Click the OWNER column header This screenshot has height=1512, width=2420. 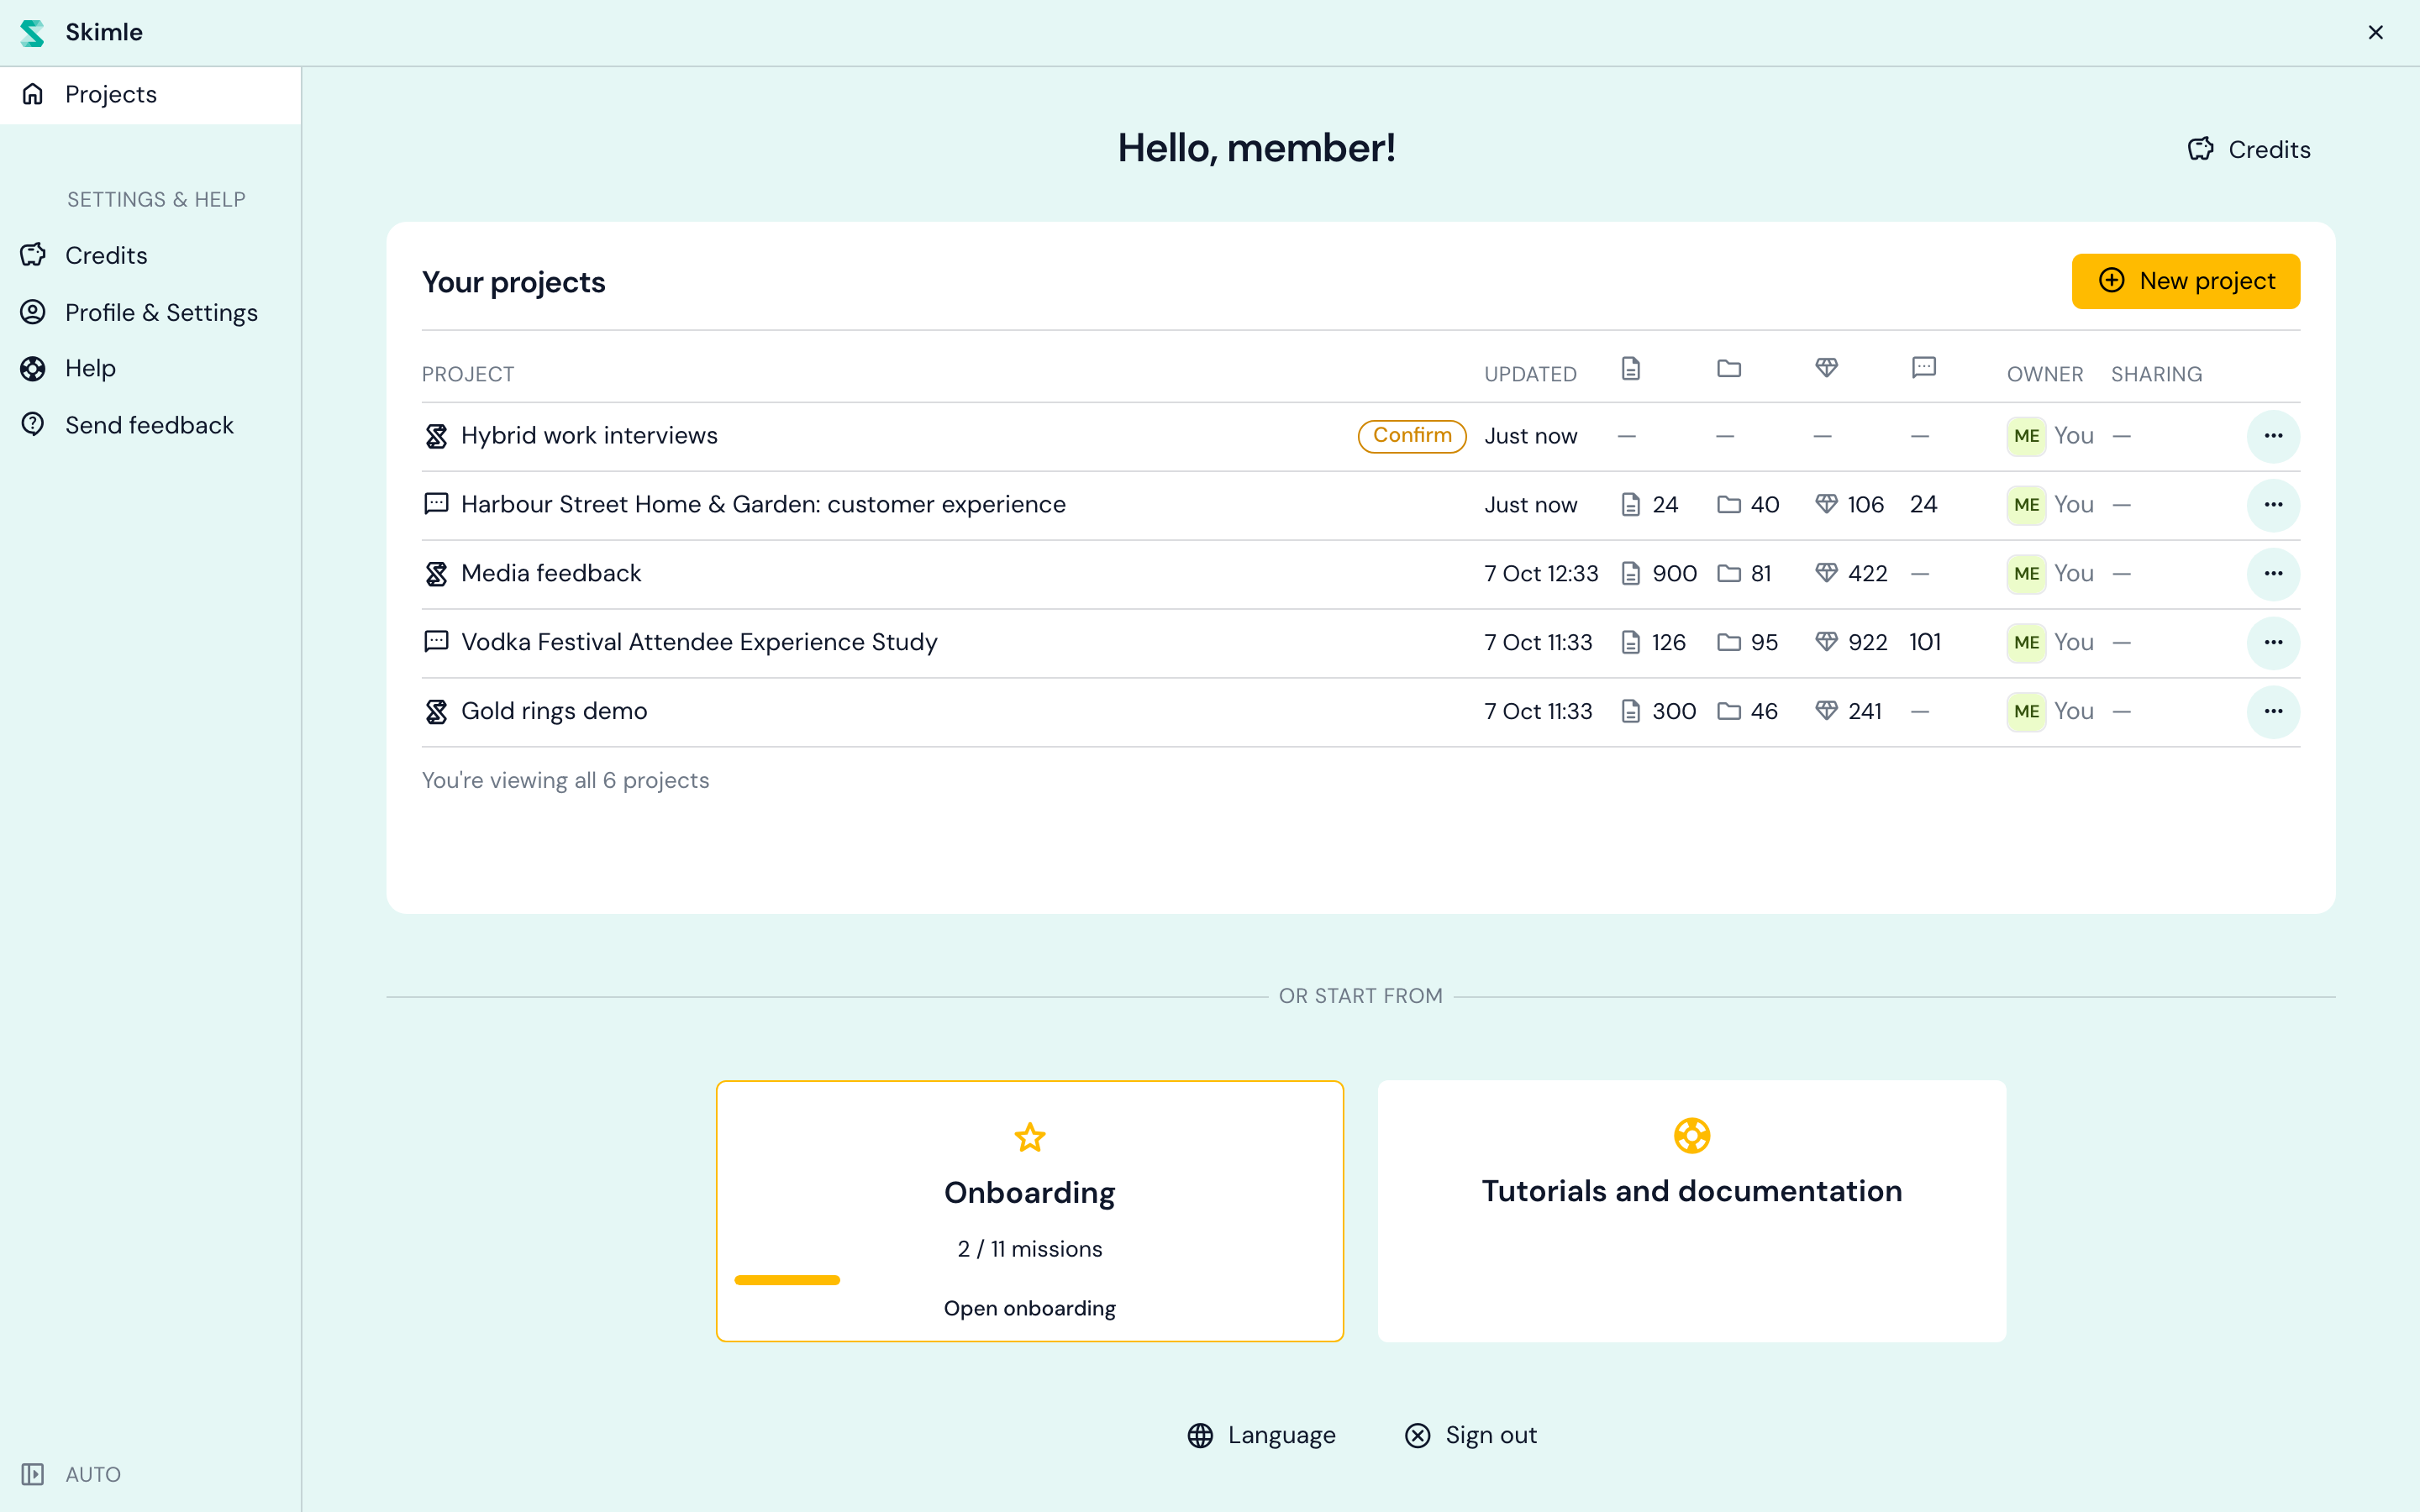coord(2045,374)
